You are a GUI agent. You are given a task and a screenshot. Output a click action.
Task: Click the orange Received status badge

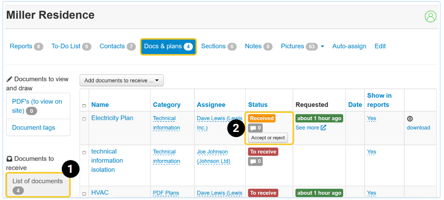[262, 118]
